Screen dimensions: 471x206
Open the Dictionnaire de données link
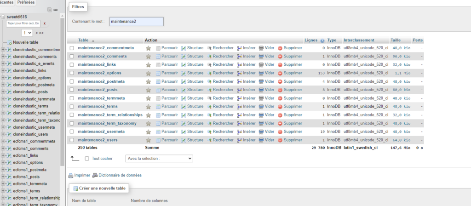120,175
